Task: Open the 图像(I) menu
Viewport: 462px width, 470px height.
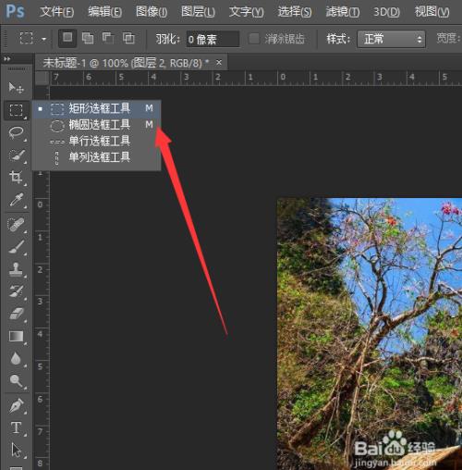Action: tap(152, 12)
